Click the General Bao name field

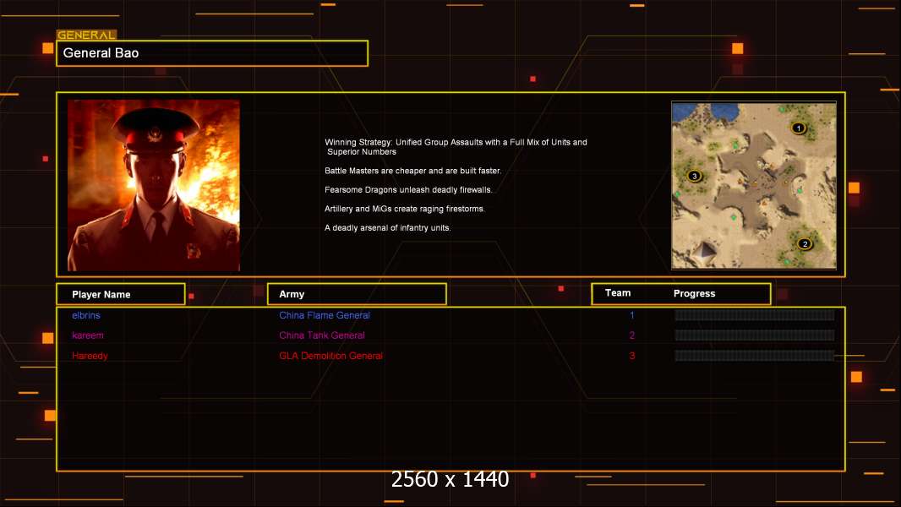coord(212,53)
